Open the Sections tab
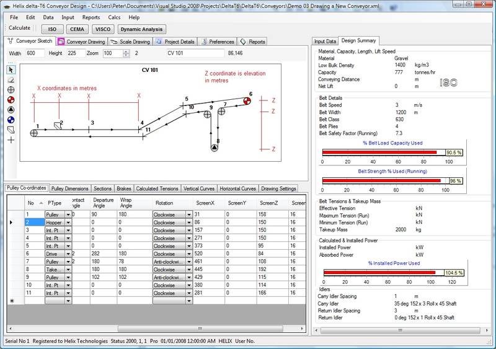This screenshot has width=496, height=349. pyautogui.click(x=102, y=188)
